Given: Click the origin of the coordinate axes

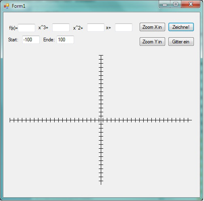Looking at the screenshot, I should (101, 120).
